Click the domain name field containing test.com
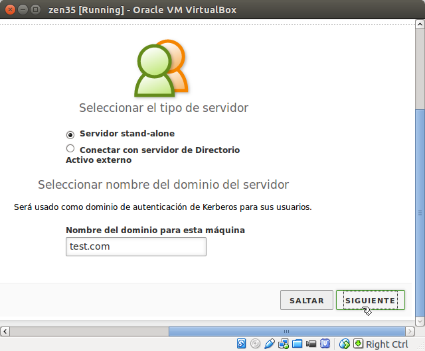The image size is (425, 351). click(136, 246)
